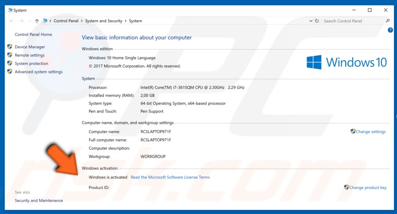The height and width of the screenshot is (214, 397).
Task: Refresh the System page
Action: point(317,21)
